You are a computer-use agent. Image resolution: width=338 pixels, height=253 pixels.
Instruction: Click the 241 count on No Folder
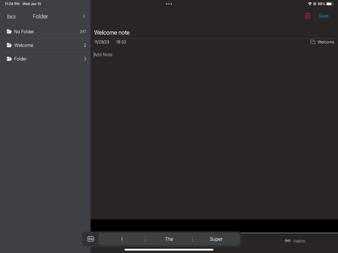(83, 32)
